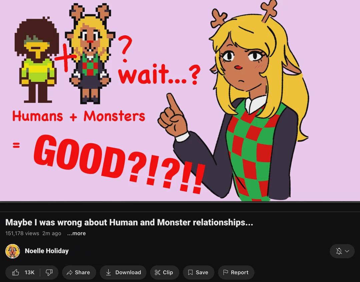Click the Save label text

tap(202, 272)
